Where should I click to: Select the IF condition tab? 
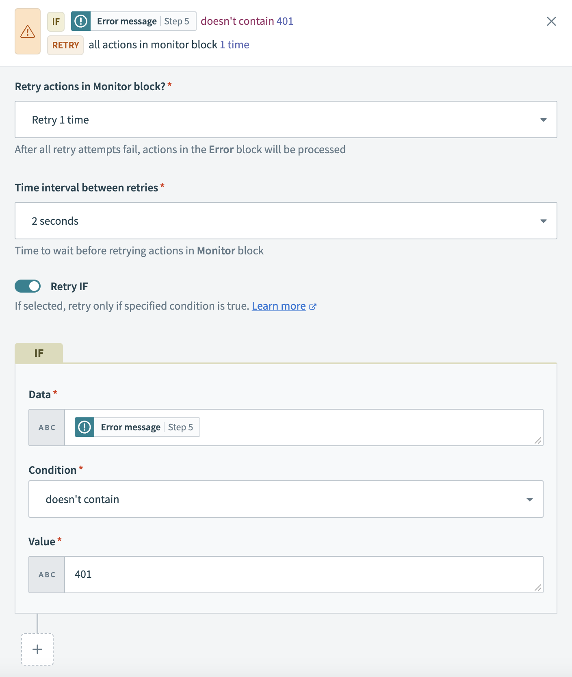click(x=39, y=353)
